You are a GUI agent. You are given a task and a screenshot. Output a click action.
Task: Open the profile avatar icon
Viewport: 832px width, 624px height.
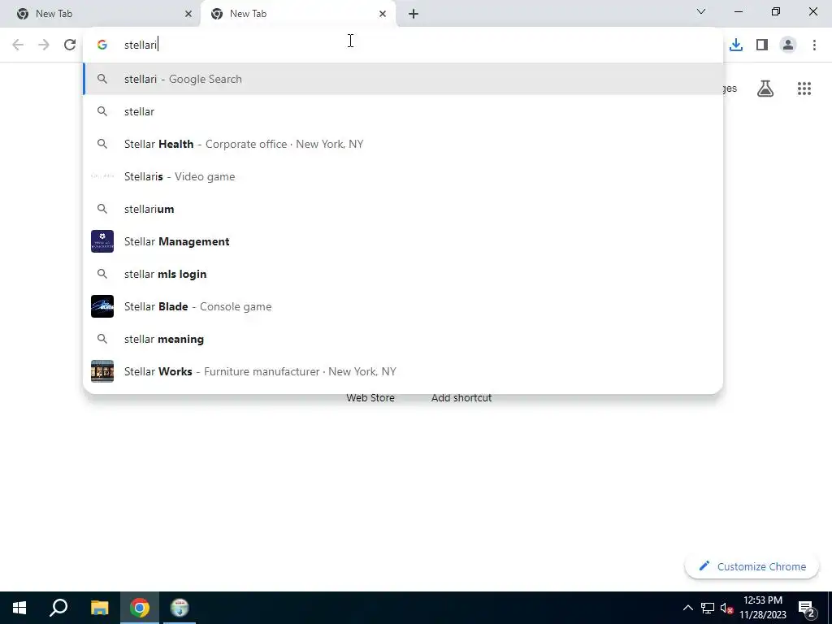tap(788, 45)
